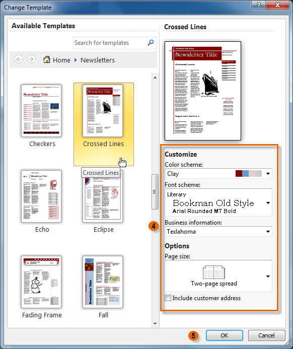The height and width of the screenshot is (349, 293).
Task: Close the Change Template dialog
Action: pyautogui.click(x=277, y=5)
